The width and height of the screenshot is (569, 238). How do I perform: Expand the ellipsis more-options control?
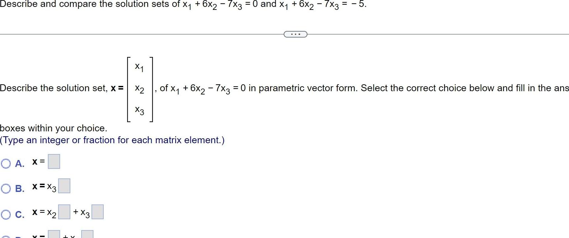tap(295, 34)
